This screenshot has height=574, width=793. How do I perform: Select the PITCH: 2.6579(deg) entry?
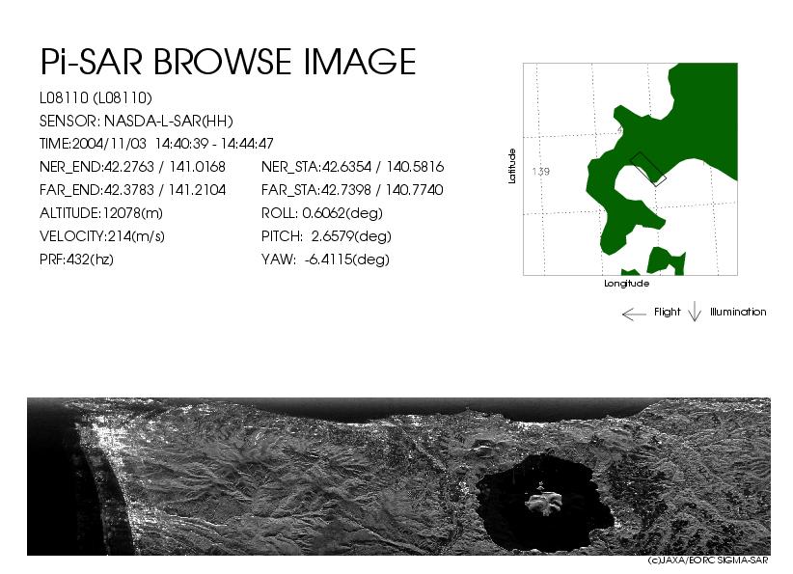(327, 236)
